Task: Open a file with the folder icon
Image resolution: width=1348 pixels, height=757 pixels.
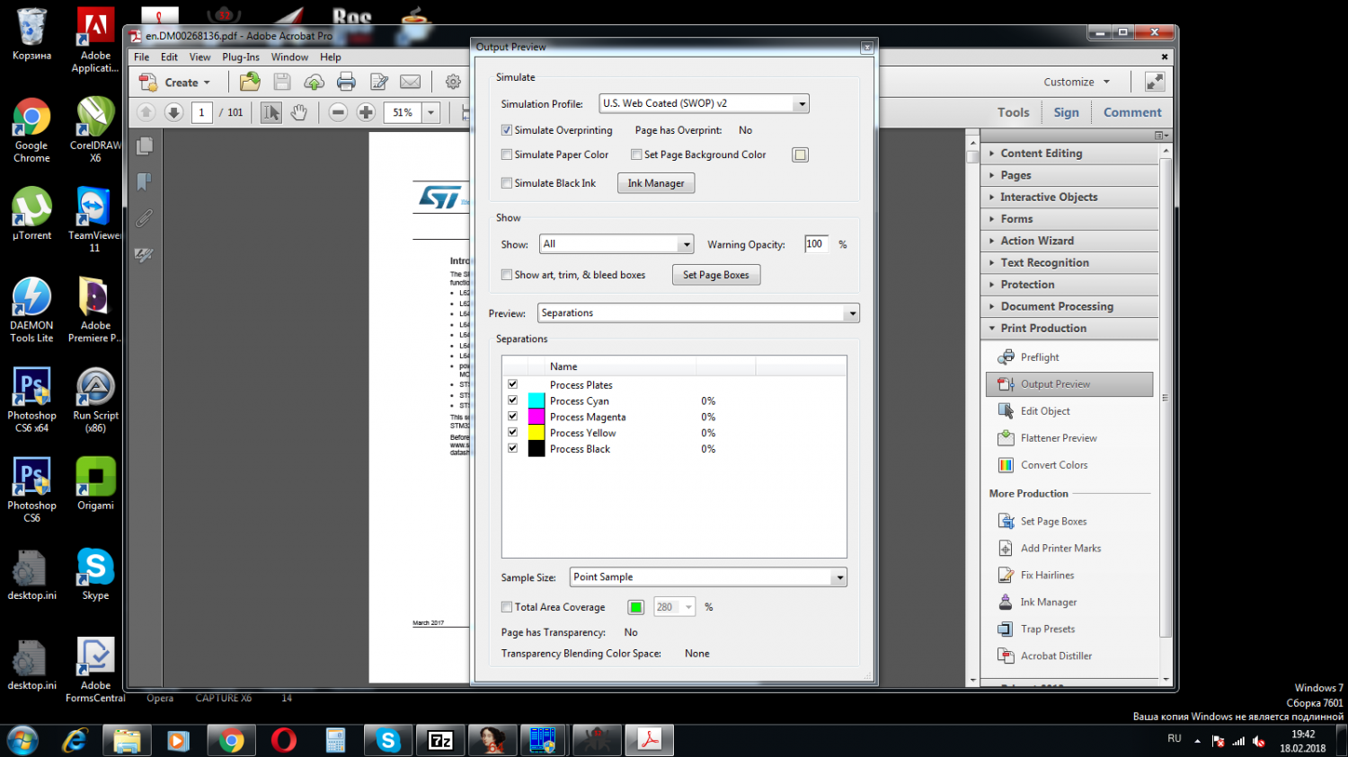Action: click(x=250, y=82)
